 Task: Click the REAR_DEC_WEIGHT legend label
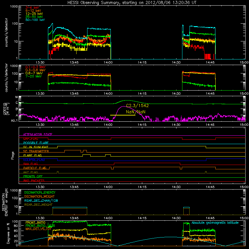(38, 205)
